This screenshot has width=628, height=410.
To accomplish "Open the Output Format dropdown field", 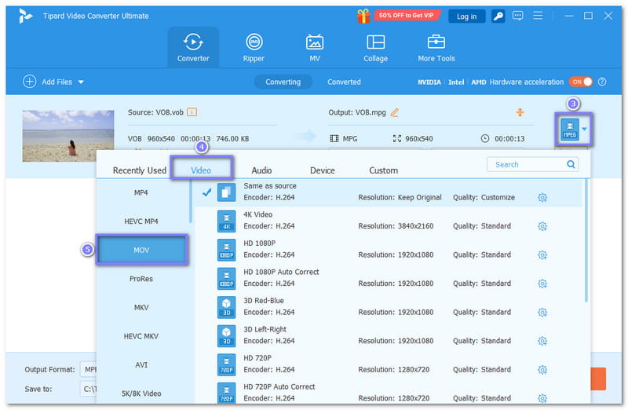I will tap(88, 369).
